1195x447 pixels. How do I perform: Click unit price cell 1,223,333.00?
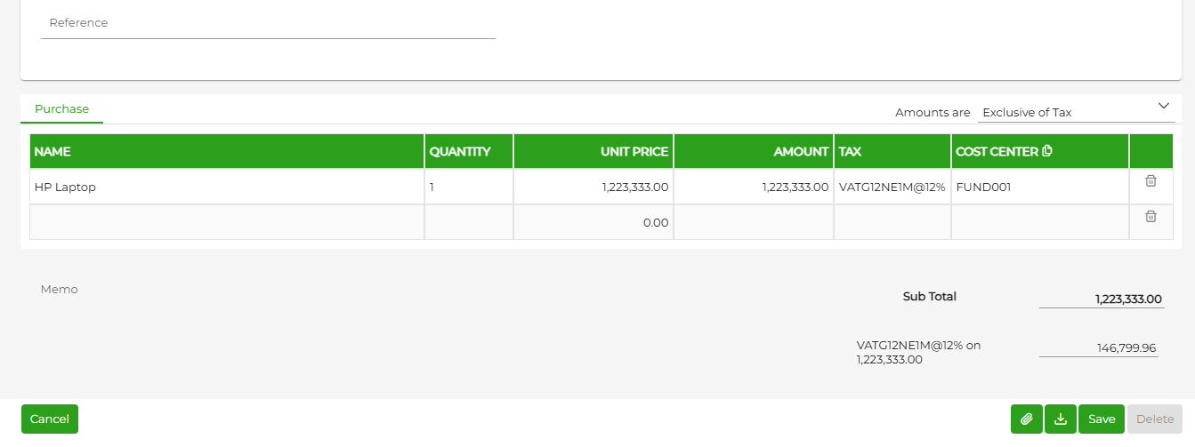tap(593, 188)
